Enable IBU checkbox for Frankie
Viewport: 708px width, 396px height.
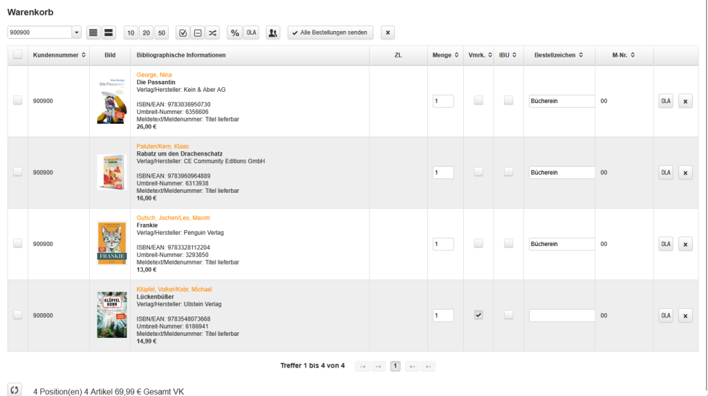(508, 243)
